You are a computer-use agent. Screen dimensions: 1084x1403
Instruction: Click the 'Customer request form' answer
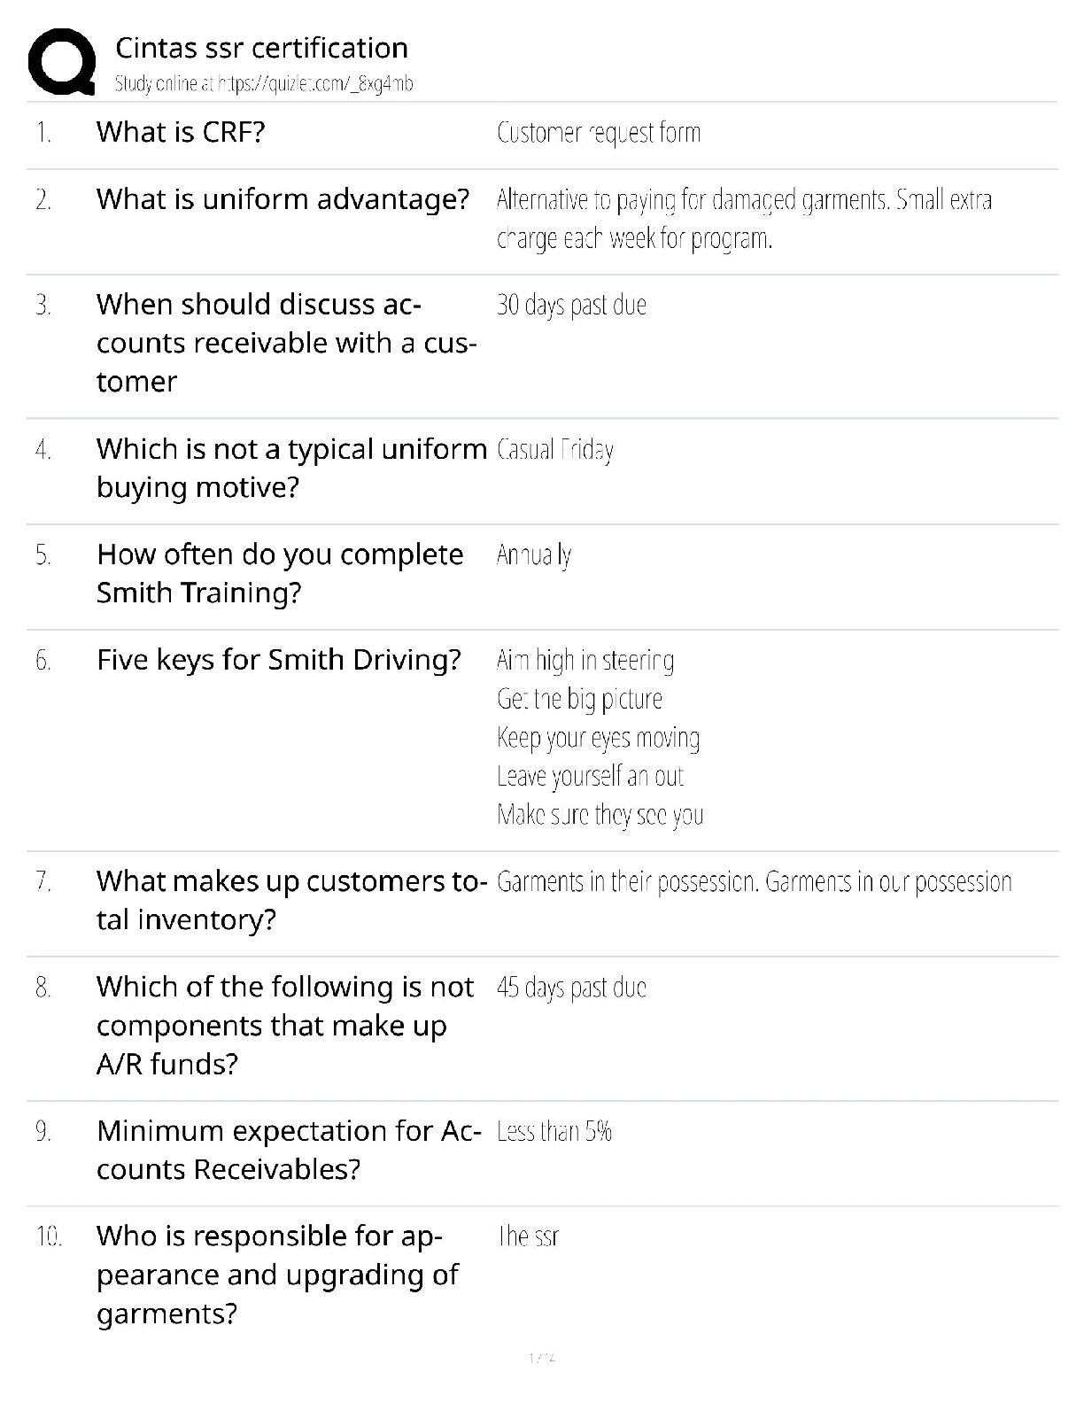pyautogui.click(x=598, y=133)
